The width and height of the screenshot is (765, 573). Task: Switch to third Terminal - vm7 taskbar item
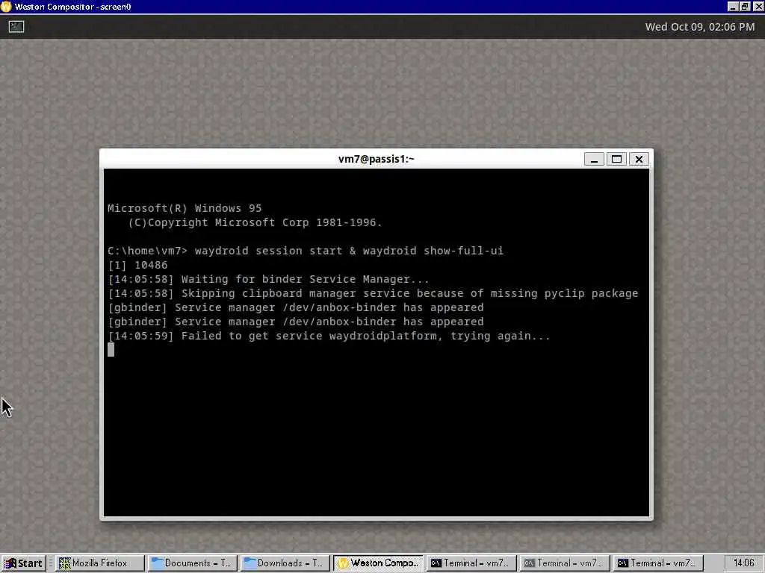point(657,563)
